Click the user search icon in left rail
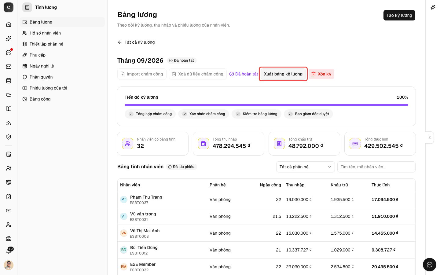The height and width of the screenshot is (275, 440). (9, 225)
